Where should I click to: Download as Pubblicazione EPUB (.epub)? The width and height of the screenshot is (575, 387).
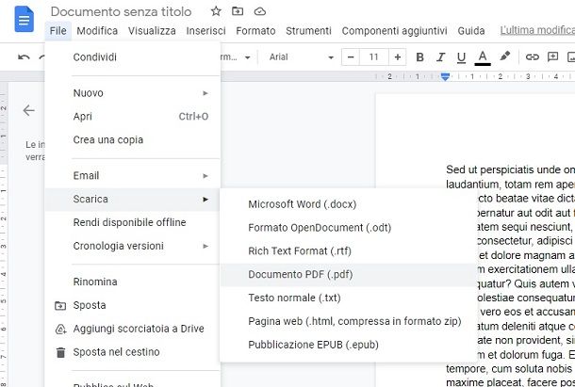[349, 346]
